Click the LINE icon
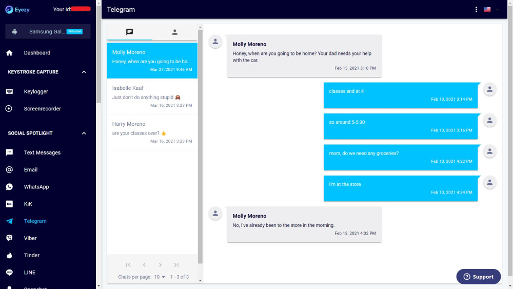The width and height of the screenshot is (513, 289). coord(9,272)
